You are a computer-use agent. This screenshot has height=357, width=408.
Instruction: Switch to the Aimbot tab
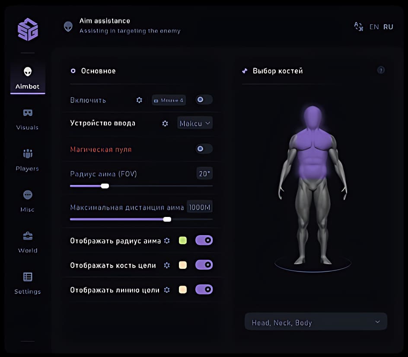pos(28,78)
